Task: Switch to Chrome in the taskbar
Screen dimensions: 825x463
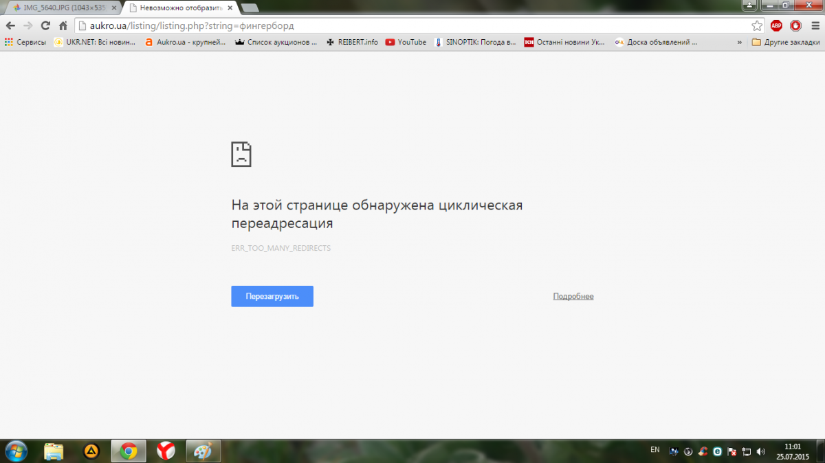Action: coord(128,451)
